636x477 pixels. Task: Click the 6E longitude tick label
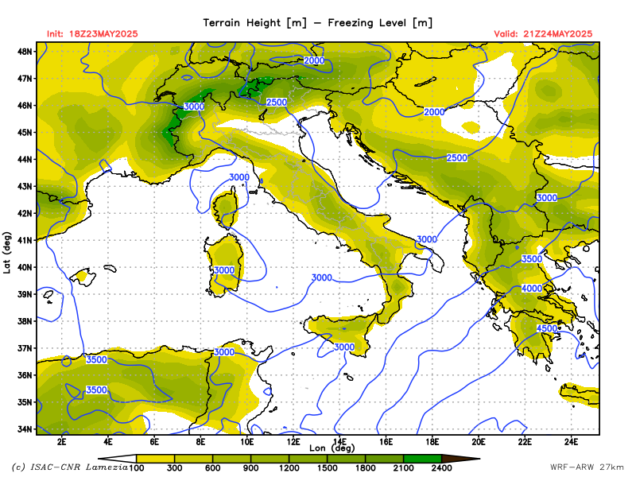(x=154, y=442)
